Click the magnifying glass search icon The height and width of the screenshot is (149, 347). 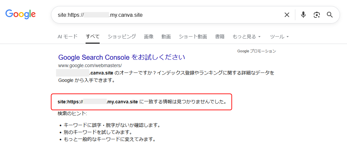click(330, 15)
